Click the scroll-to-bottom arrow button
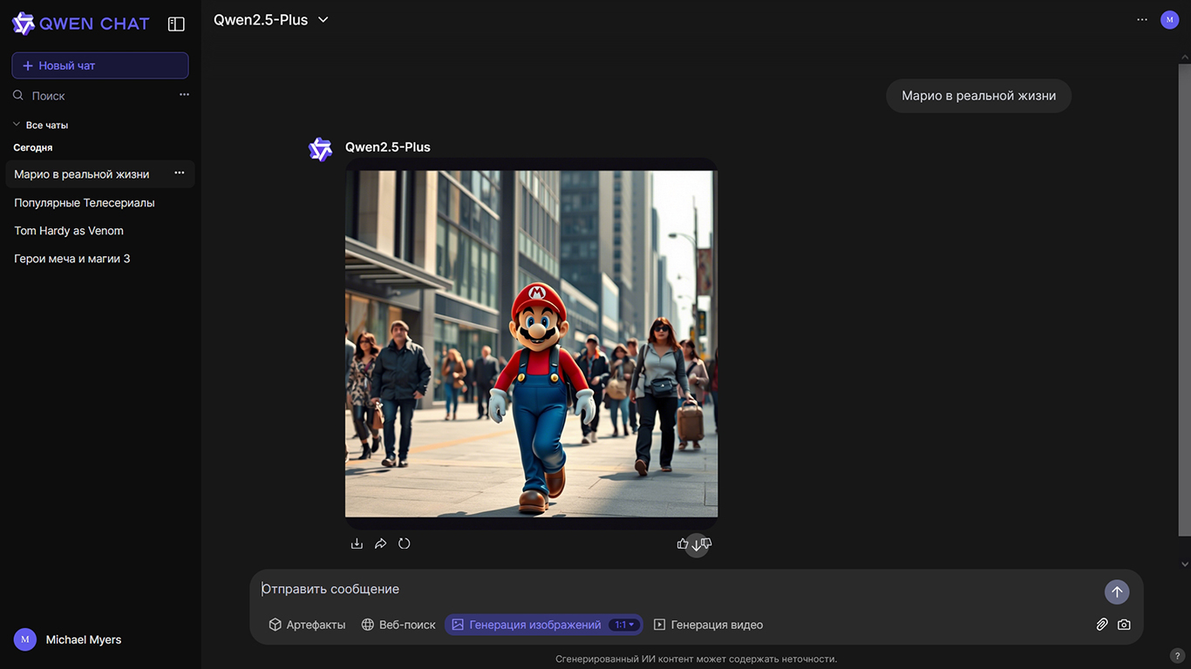The width and height of the screenshot is (1191, 669). pos(696,545)
